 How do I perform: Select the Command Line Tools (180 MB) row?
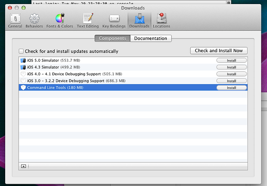point(133,87)
